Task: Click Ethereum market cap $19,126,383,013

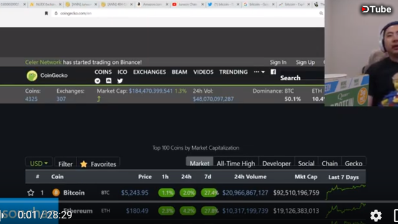Action: [x=296, y=211]
